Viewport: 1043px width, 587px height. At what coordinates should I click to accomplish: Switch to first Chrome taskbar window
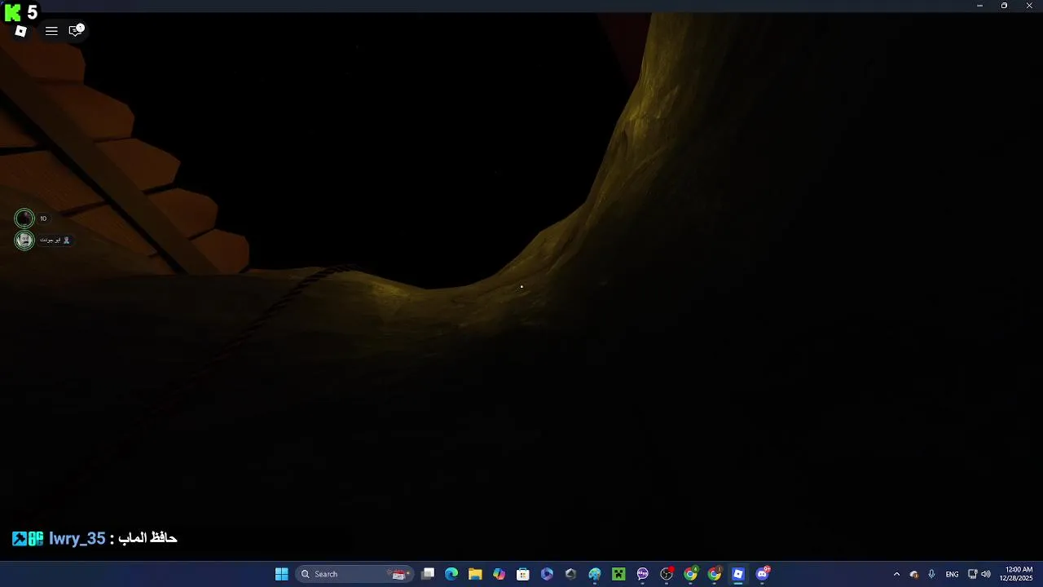(690, 574)
